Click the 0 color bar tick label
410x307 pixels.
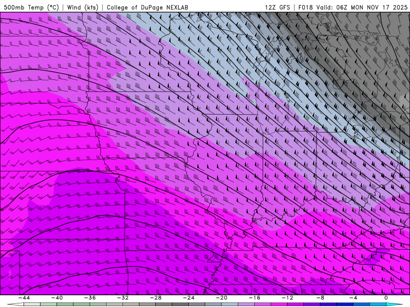(x=386, y=298)
